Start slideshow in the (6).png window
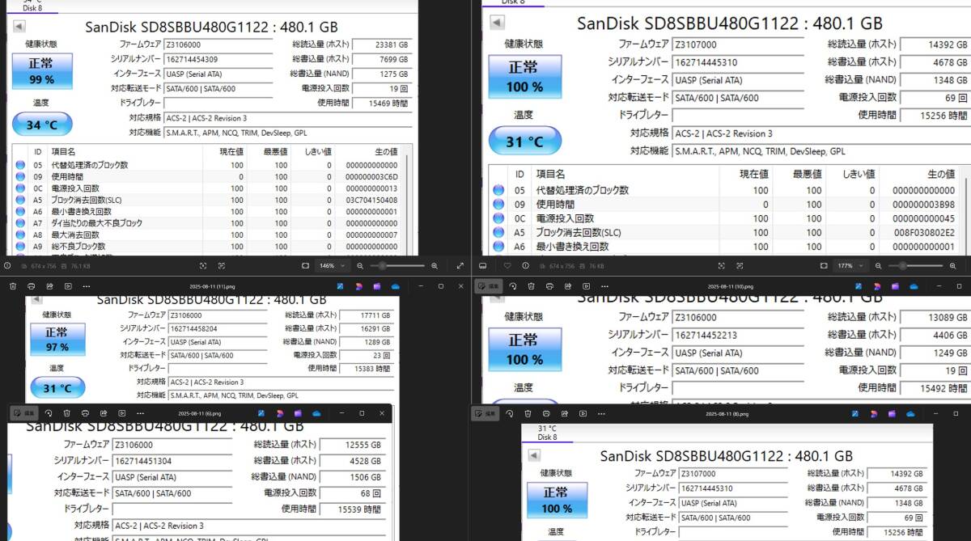Screen dimensions: 971x541 pos(122,413)
